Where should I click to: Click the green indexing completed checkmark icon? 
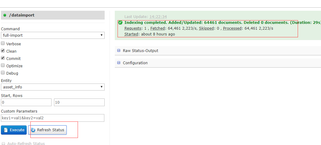(x=120, y=22)
